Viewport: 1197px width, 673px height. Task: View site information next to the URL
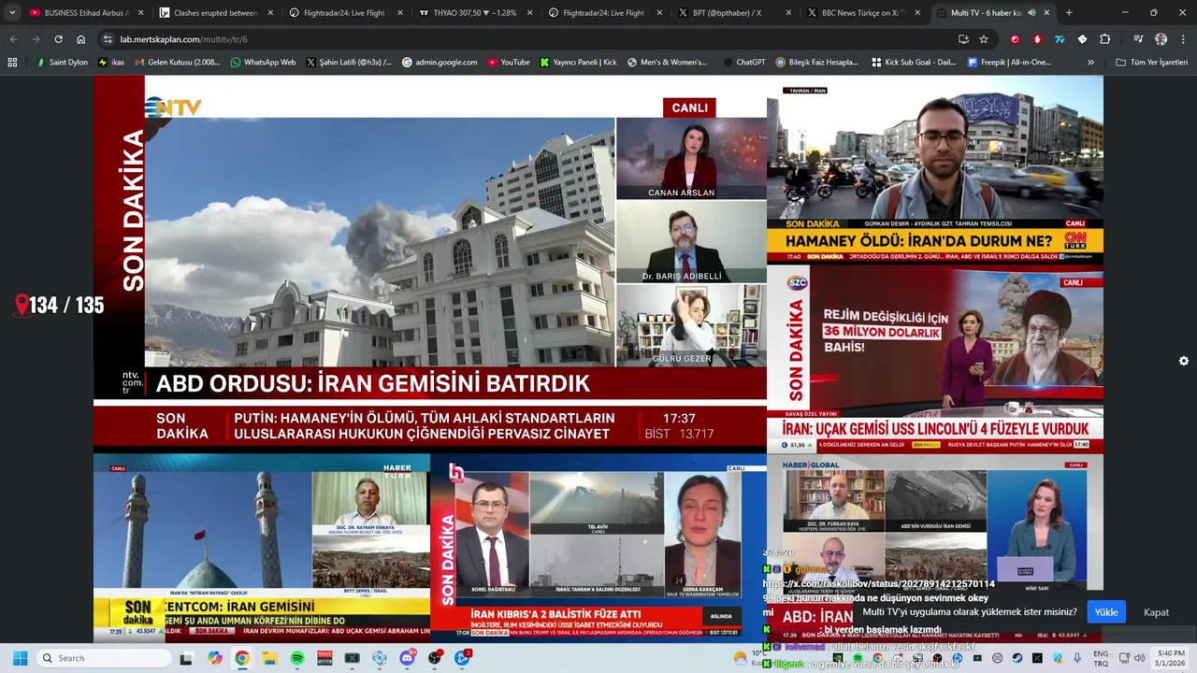tap(108, 39)
